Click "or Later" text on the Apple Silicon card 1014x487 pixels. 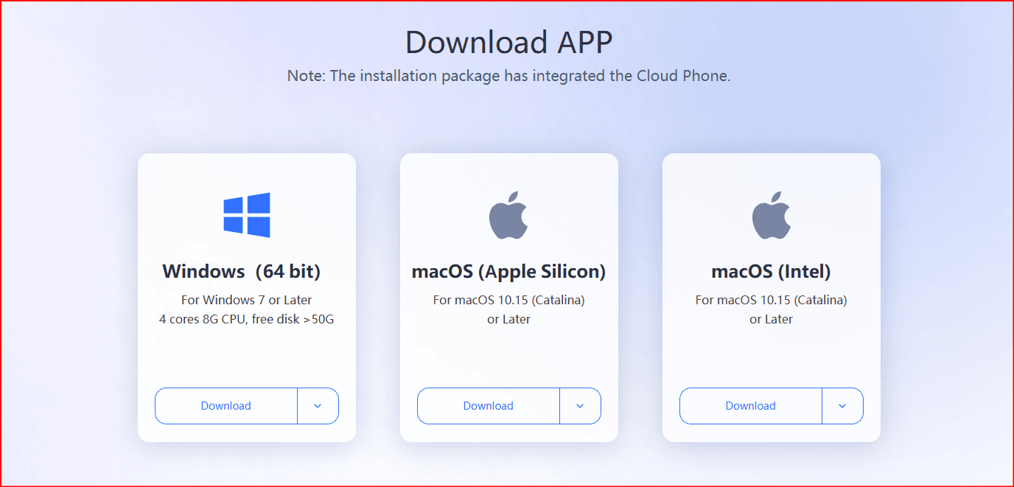coord(508,319)
